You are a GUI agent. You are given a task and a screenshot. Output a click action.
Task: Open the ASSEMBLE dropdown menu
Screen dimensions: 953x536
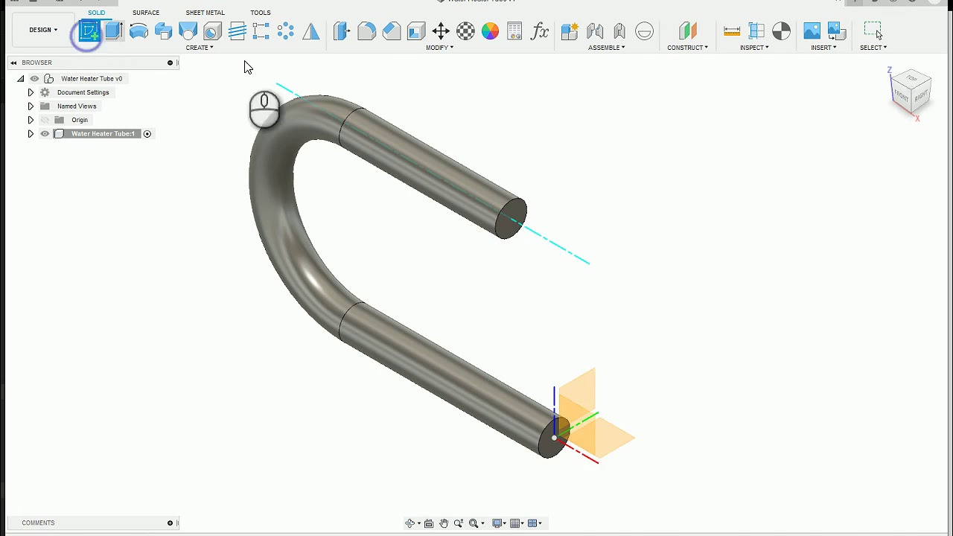click(606, 48)
